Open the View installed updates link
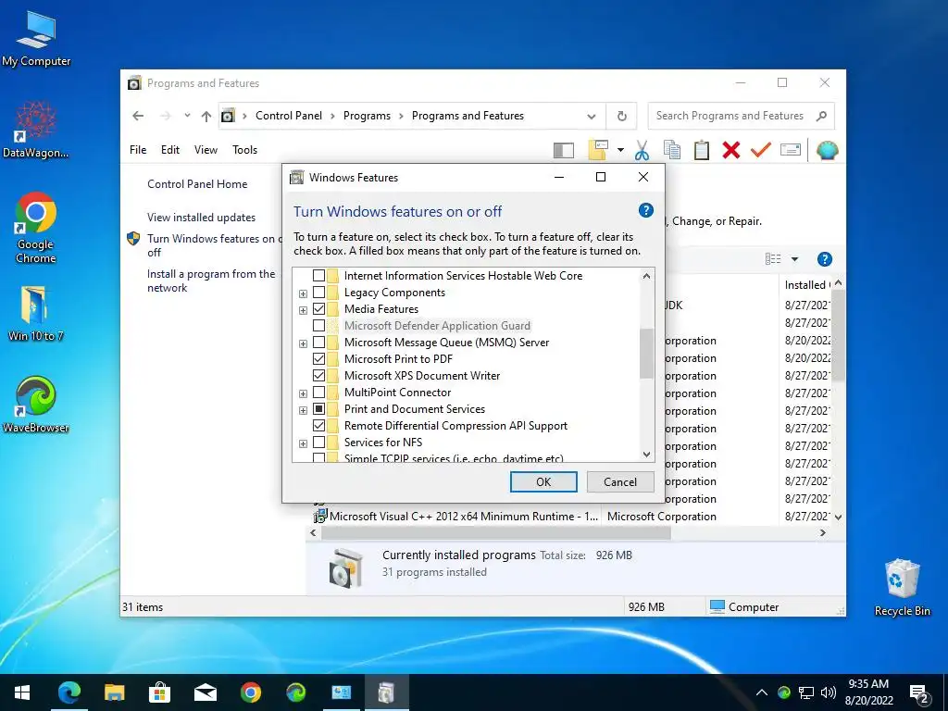Image resolution: width=948 pixels, height=711 pixels. tap(201, 217)
